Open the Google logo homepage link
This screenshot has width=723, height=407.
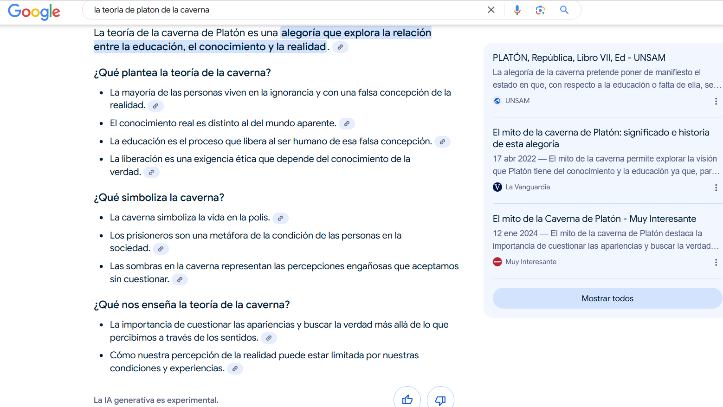coord(34,12)
